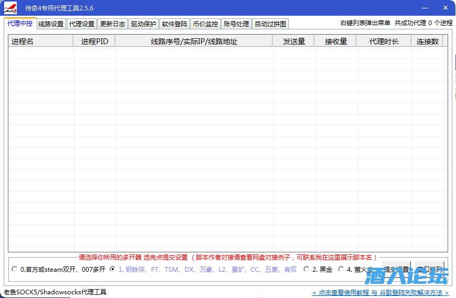Click the 发送量 column header
Image resolution: width=456 pixels, height=298 pixels.
click(294, 41)
